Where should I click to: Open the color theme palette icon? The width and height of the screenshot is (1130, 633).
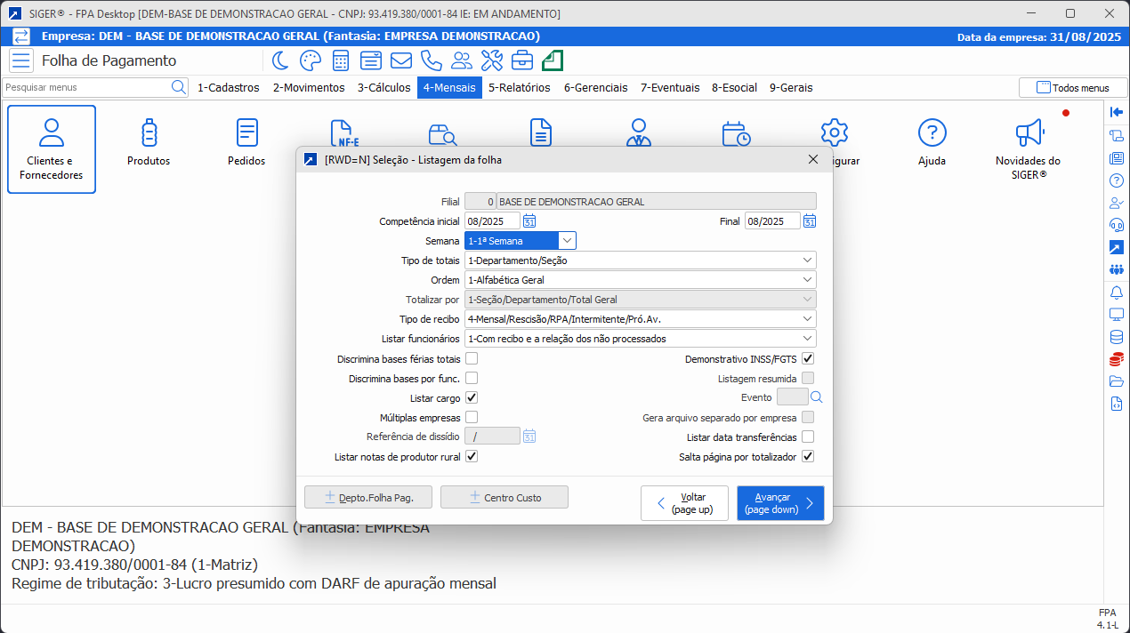pyautogui.click(x=310, y=60)
